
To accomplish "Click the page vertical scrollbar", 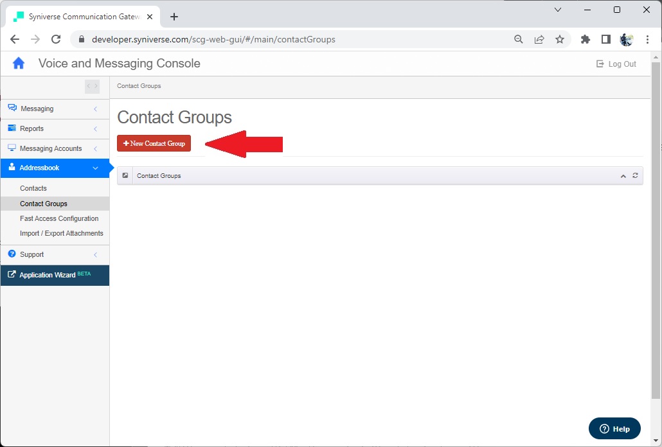I will pyautogui.click(x=655, y=230).
